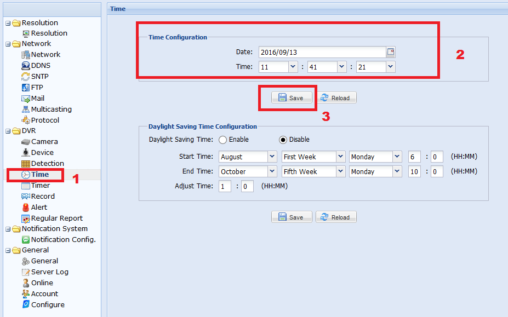Collapse the Network folder tree node
Screen dimensions: 508x317
coord(8,44)
